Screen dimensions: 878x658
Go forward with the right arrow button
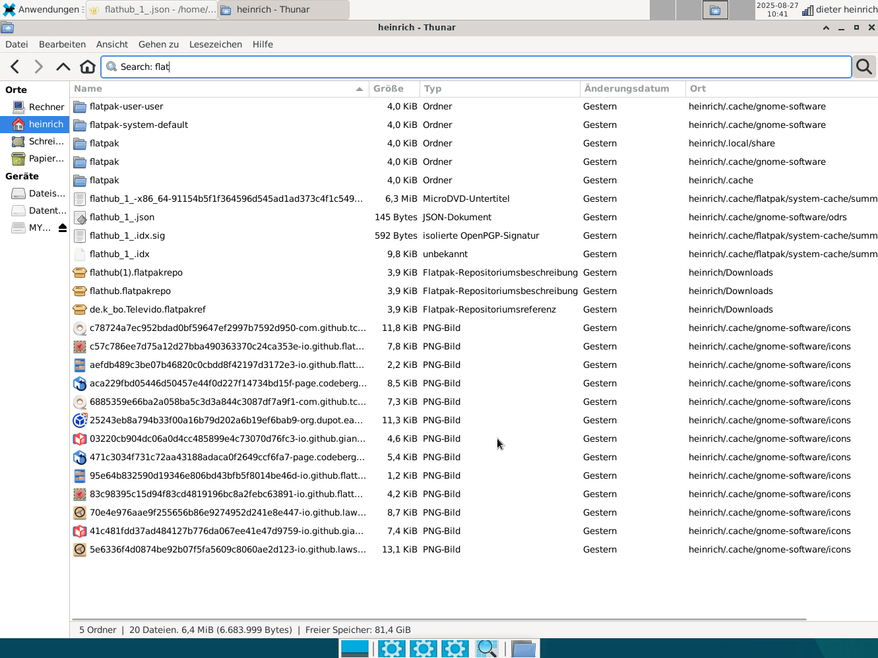pos(39,67)
